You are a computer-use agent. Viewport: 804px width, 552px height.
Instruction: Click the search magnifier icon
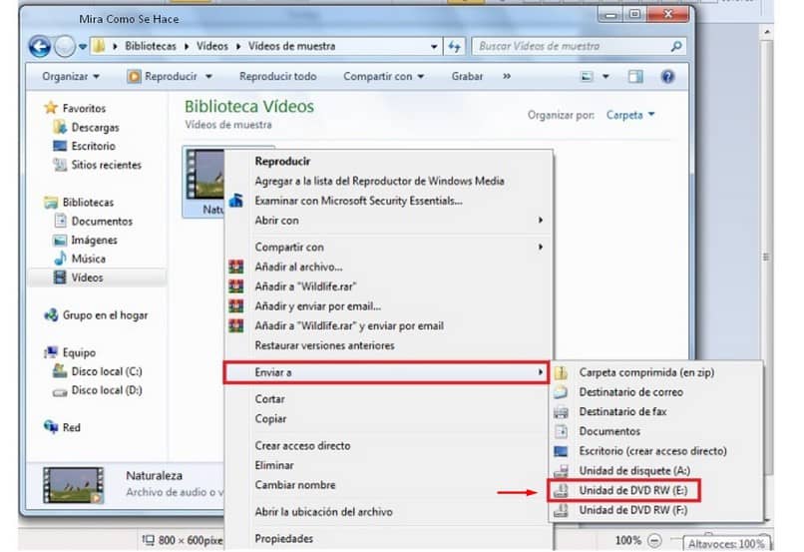pyautogui.click(x=676, y=46)
